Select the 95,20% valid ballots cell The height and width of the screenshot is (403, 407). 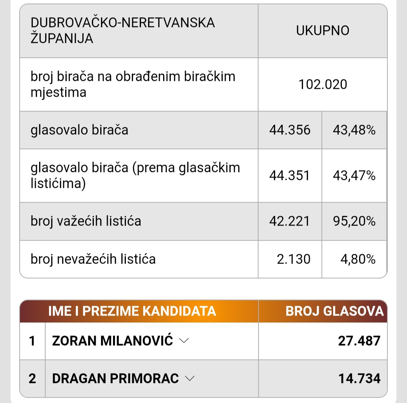[354, 221]
